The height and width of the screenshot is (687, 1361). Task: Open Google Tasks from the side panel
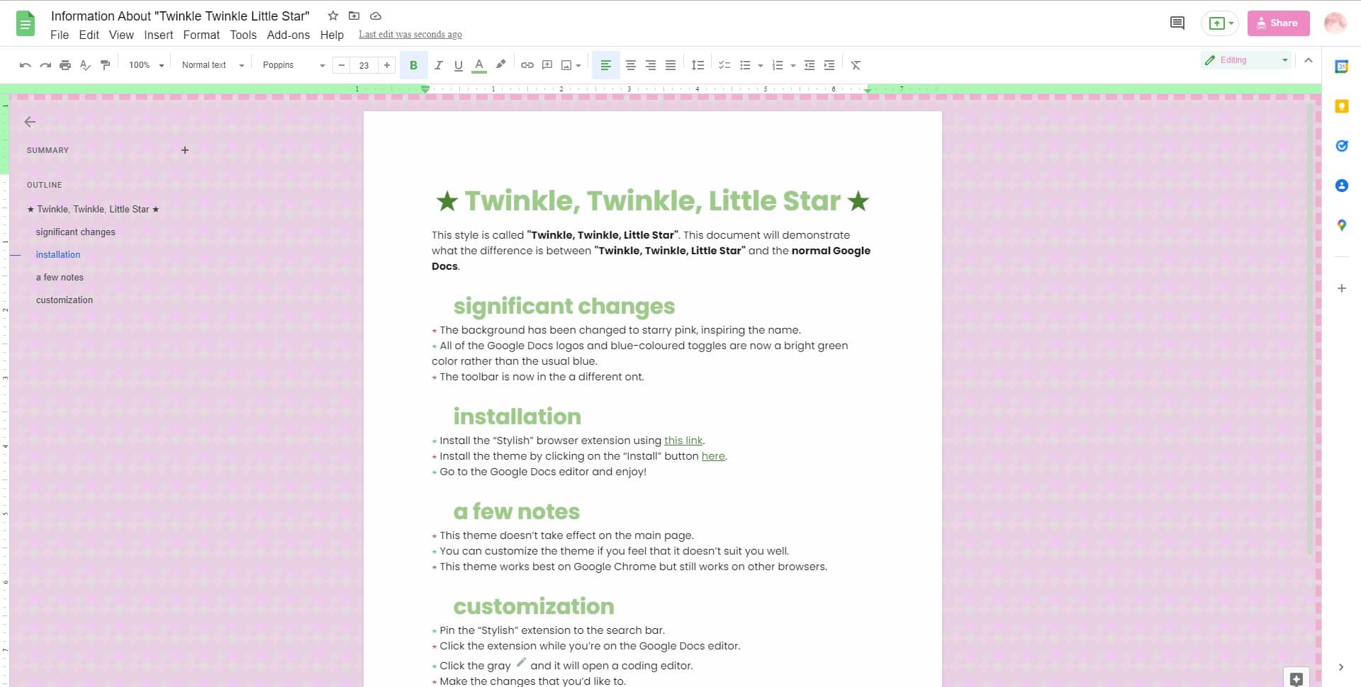(1342, 146)
